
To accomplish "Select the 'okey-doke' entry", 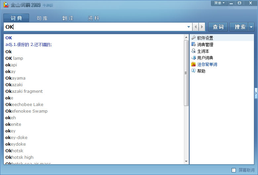I will pyautogui.click(x=16, y=138).
